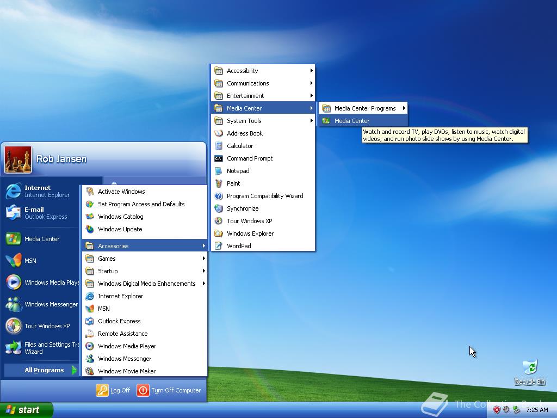Expand the Communications folder
Viewport: 557px width, 418px height.
263,83
